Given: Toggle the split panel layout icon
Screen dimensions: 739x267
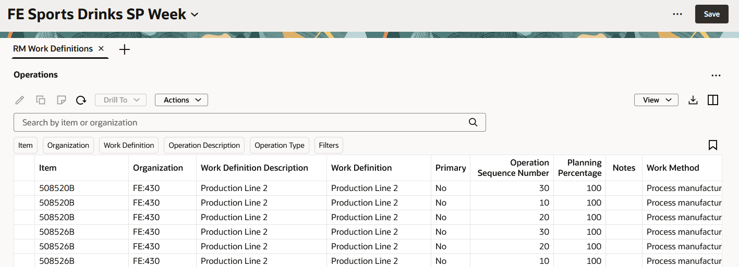Looking at the screenshot, I should click(713, 100).
